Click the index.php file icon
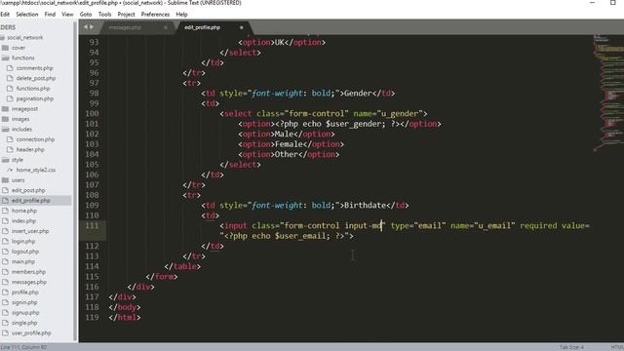This screenshot has height=351, width=624. point(5,221)
